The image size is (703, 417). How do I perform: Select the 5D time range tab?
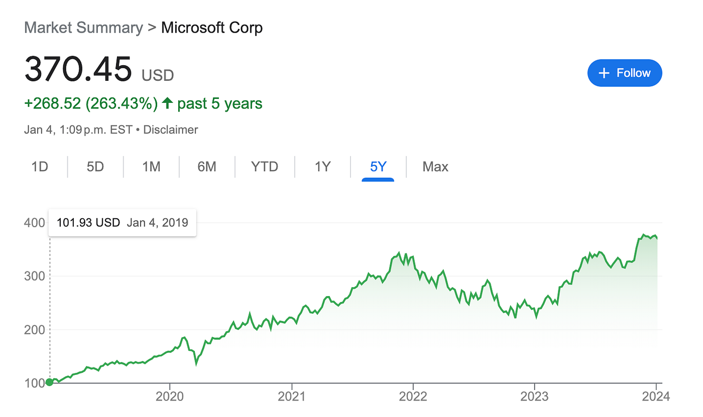pyautogui.click(x=95, y=167)
